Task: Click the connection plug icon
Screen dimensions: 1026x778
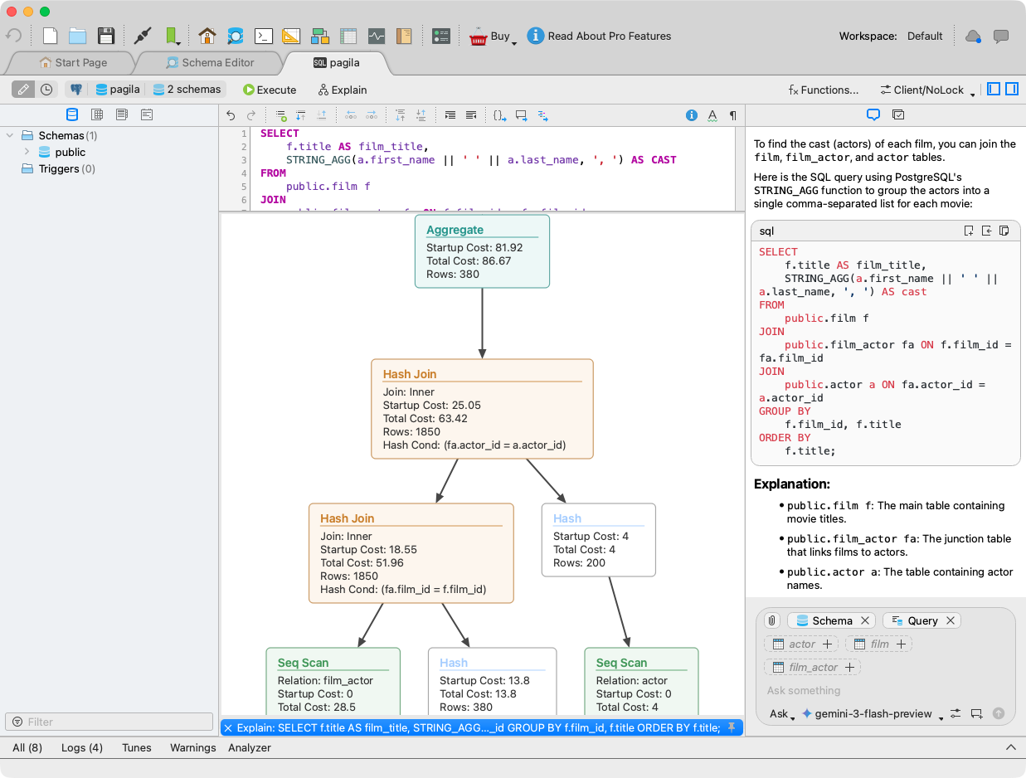Action: (x=143, y=36)
